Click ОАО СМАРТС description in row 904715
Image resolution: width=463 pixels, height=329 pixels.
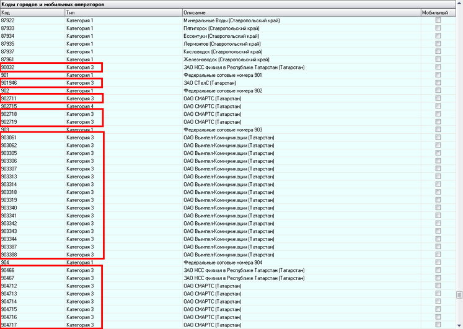213,309
